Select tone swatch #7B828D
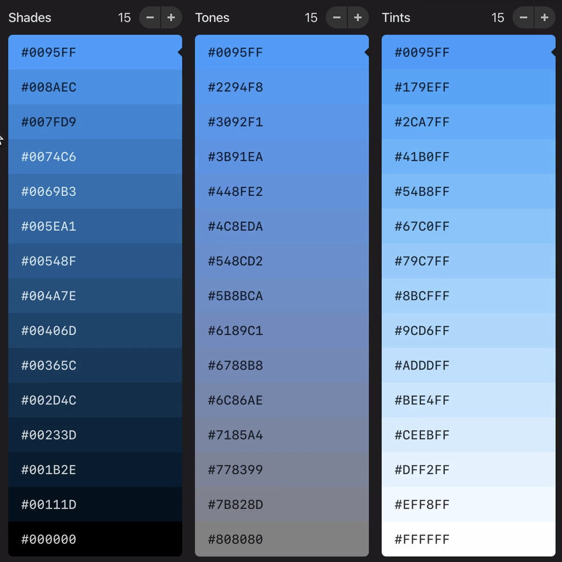The image size is (562, 562). tap(282, 504)
